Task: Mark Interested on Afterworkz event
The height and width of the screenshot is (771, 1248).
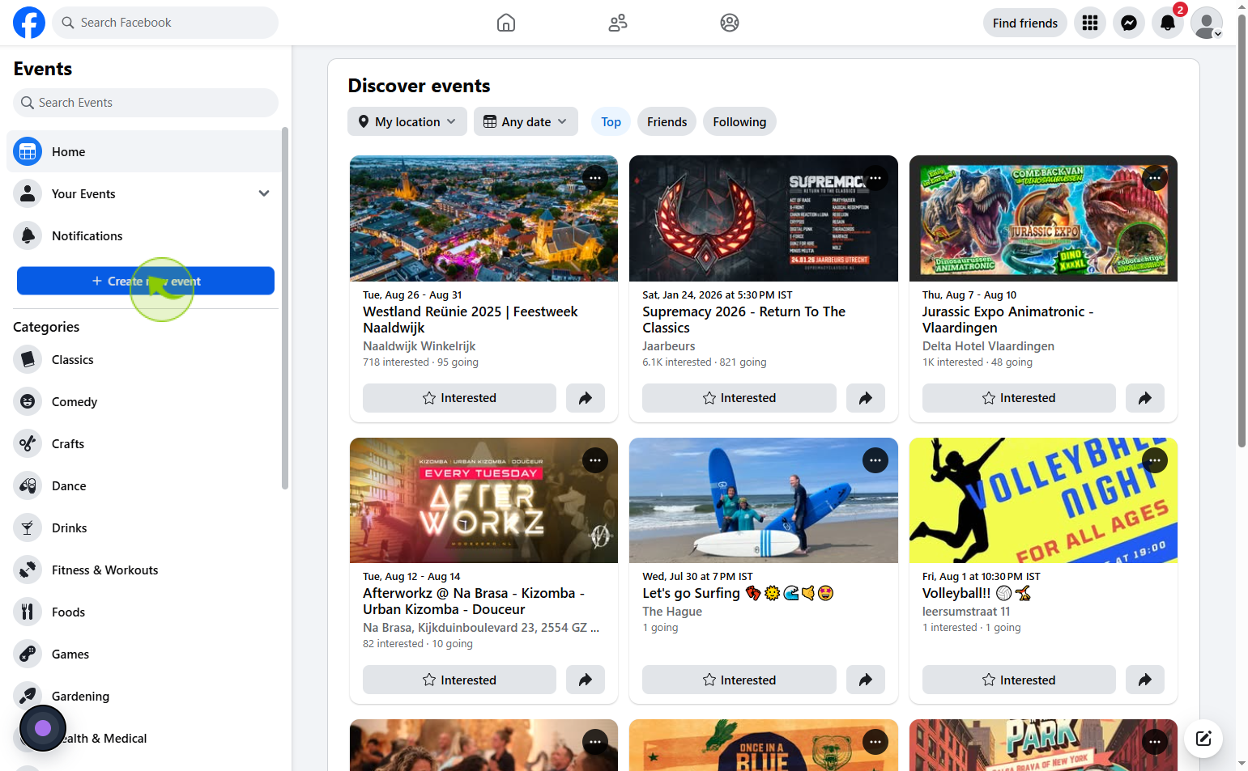Action: (459, 680)
